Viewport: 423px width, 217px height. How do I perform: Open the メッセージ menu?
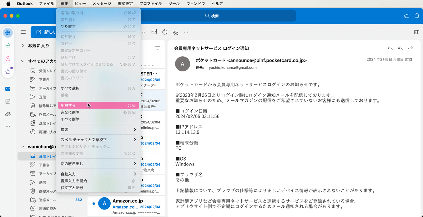[102, 4]
